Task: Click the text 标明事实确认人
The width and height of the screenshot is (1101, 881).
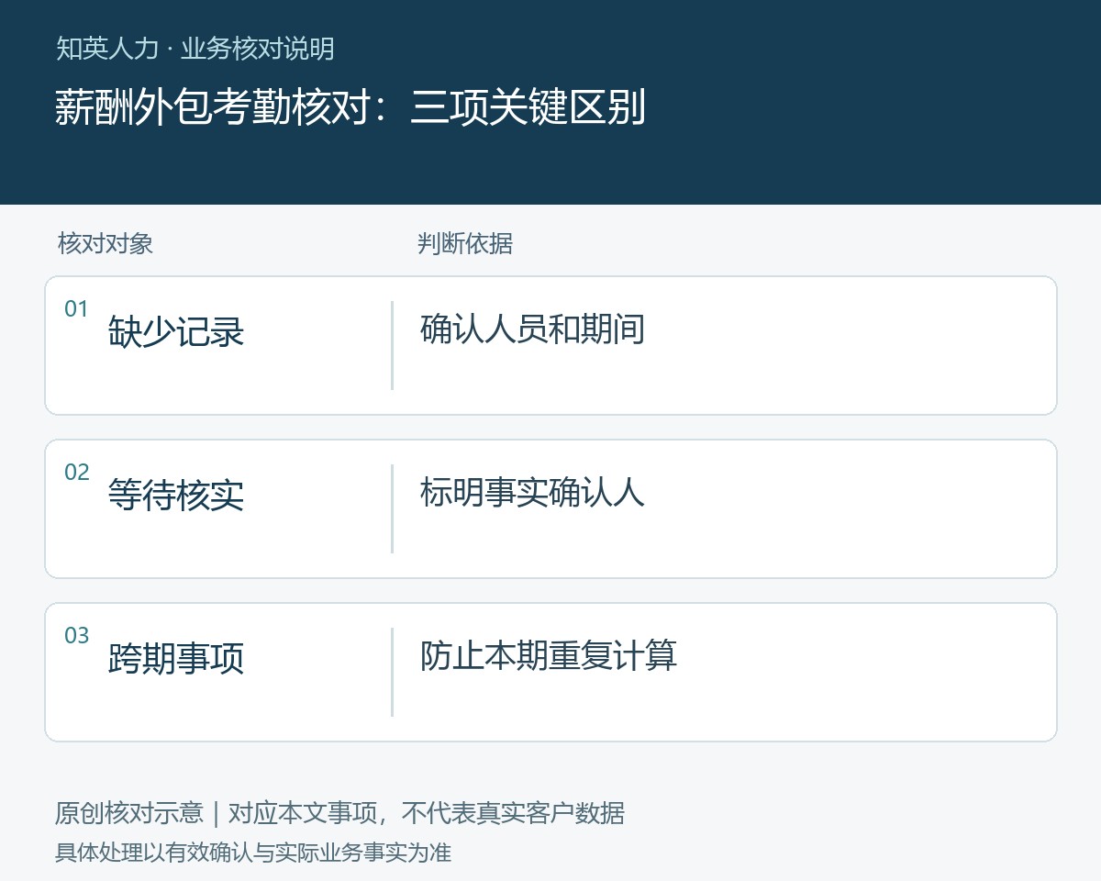Action: coord(533,492)
